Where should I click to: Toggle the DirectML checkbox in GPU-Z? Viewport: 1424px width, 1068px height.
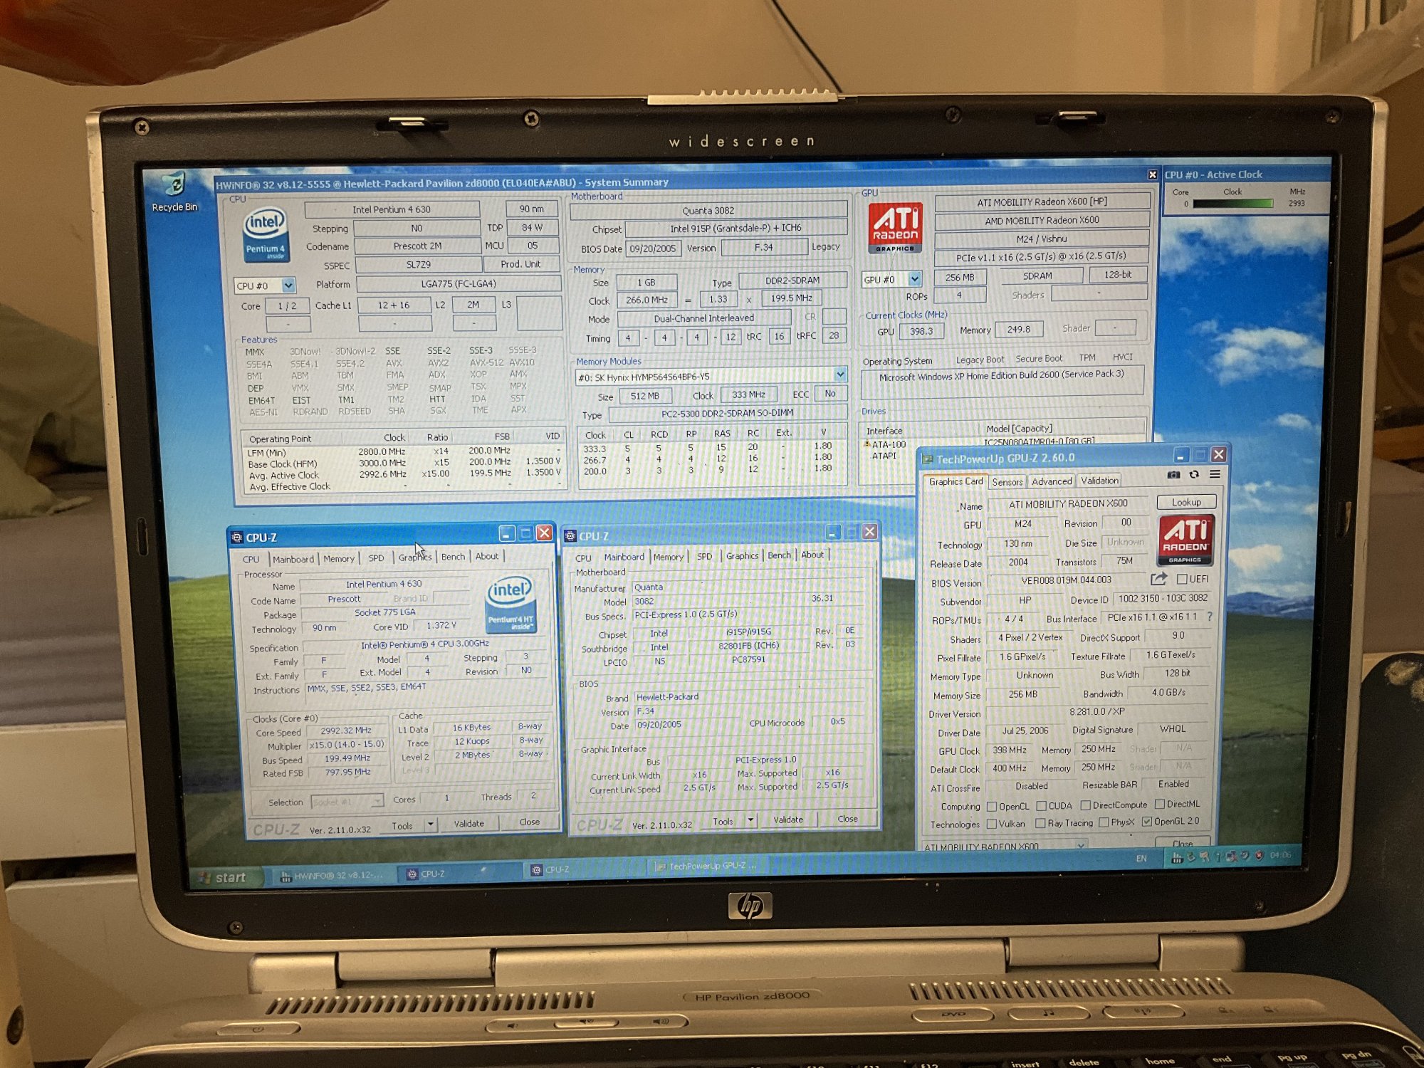tap(1160, 804)
